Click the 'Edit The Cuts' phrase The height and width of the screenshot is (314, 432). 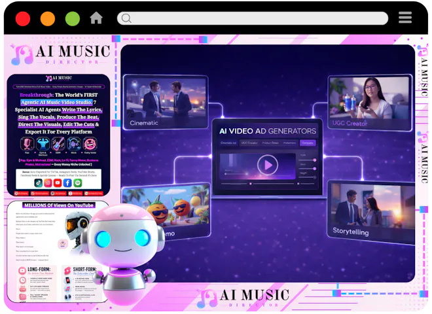click(x=79, y=124)
